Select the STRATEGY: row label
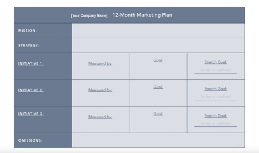This screenshot has width=259, height=153. pos(28,46)
